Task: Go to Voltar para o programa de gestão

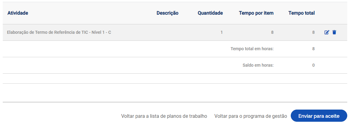Action: click(251, 116)
